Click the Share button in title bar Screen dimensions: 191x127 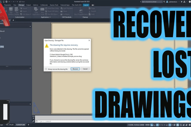tap(22, 2)
